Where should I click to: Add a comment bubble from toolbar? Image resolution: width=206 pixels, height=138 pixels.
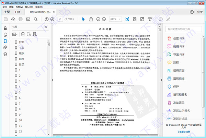click(161, 19)
